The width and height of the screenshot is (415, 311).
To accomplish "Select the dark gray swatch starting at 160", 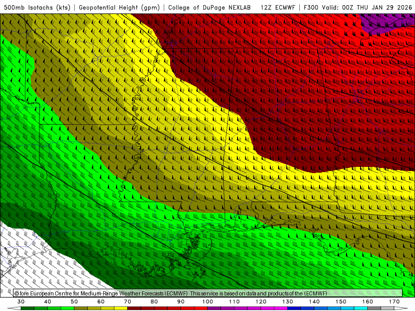I will pyautogui.click(x=374, y=308).
